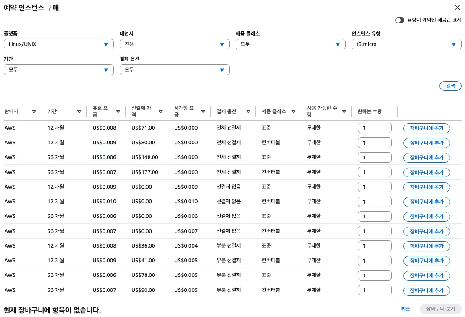
Task: Select the US$177.00 upfront price cell
Action: (145, 172)
